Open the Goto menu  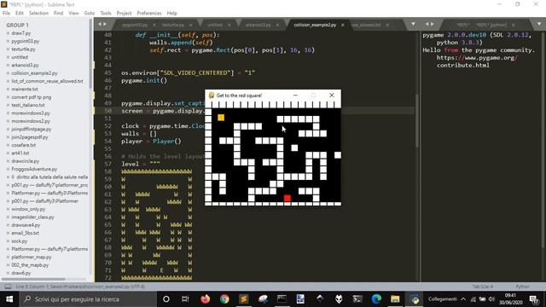[x=90, y=13]
